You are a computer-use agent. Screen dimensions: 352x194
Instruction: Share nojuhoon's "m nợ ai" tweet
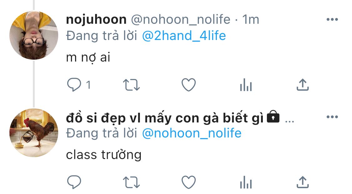(303, 85)
